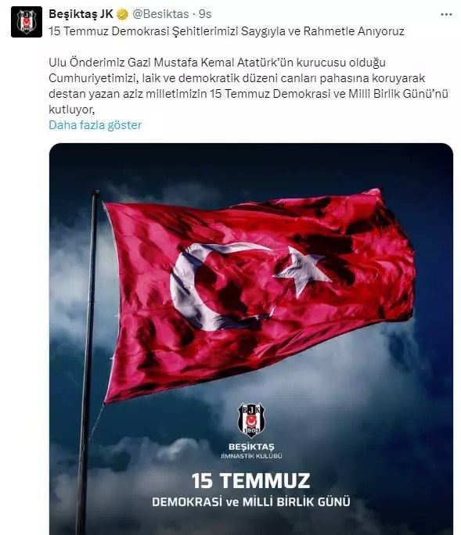Screen dimensions: 461x535
Task: Click the BEŞİKTAŞ JİMNASTİK KULÜBÜ caption
Action: click(251, 451)
